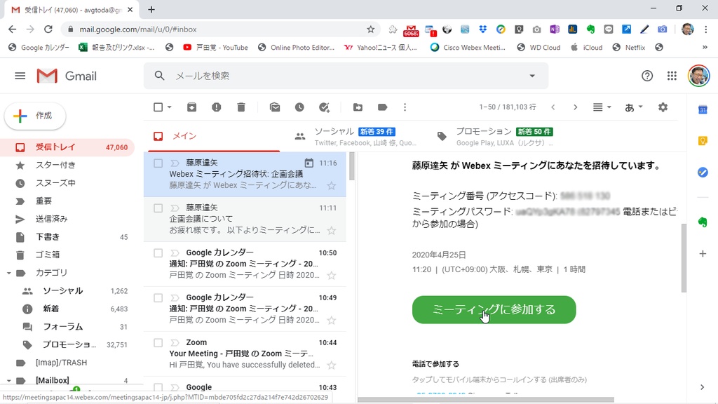Apply label using the label icon

(382, 107)
